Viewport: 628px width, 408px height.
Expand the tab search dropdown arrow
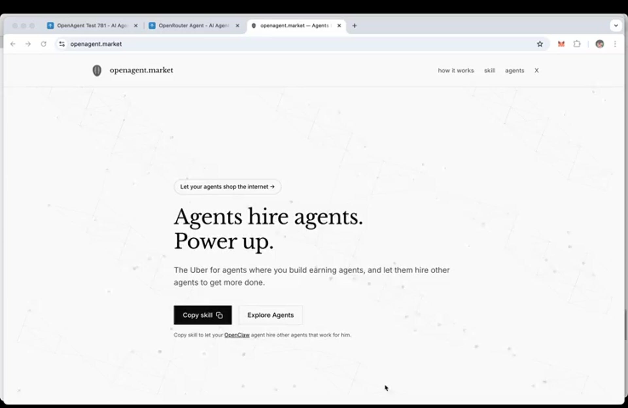click(x=616, y=25)
